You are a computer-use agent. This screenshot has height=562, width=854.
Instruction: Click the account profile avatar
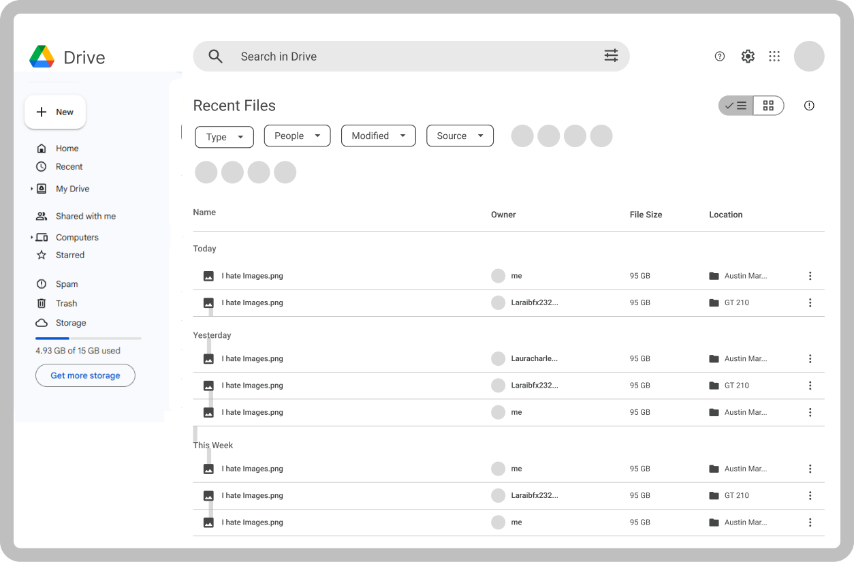[809, 57]
